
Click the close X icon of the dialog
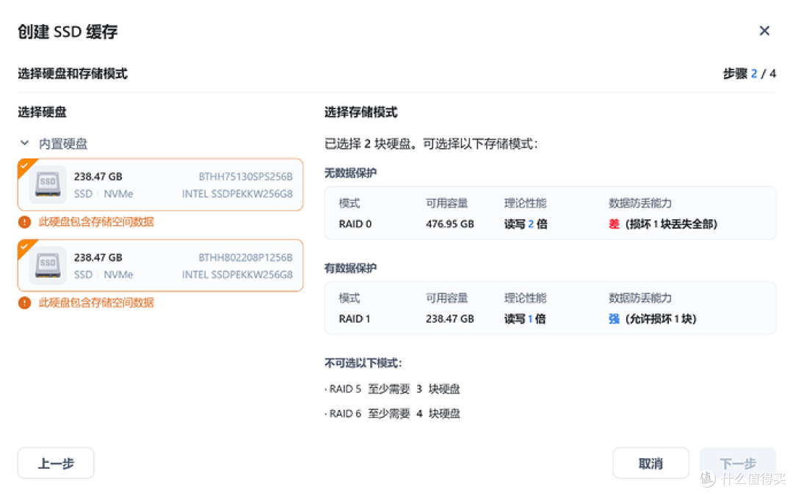click(x=764, y=31)
